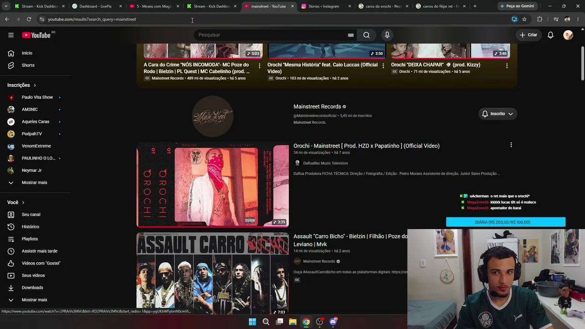The width and height of the screenshot is (585, 329).
Task: Open the account avatar menu
Action: [x=568, y=35]
